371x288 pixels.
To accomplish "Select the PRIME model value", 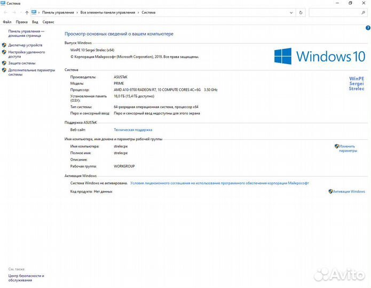I will [x=119, y=84].
